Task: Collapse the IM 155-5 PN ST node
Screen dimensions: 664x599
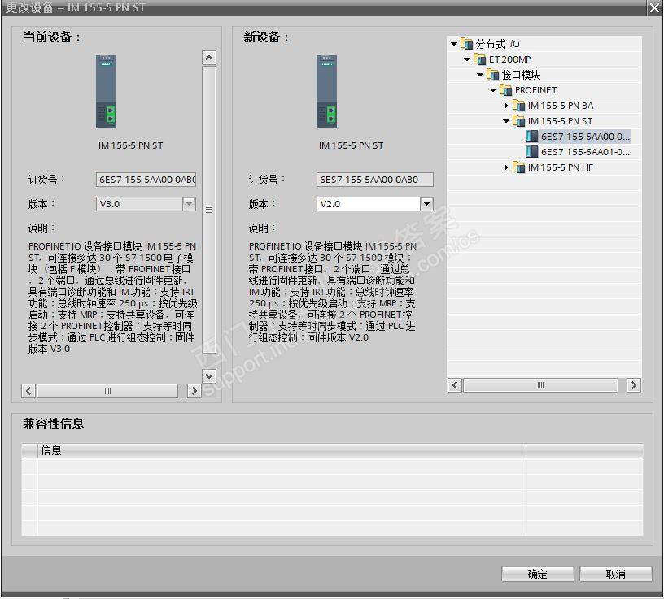Action: tap(506, 121)
